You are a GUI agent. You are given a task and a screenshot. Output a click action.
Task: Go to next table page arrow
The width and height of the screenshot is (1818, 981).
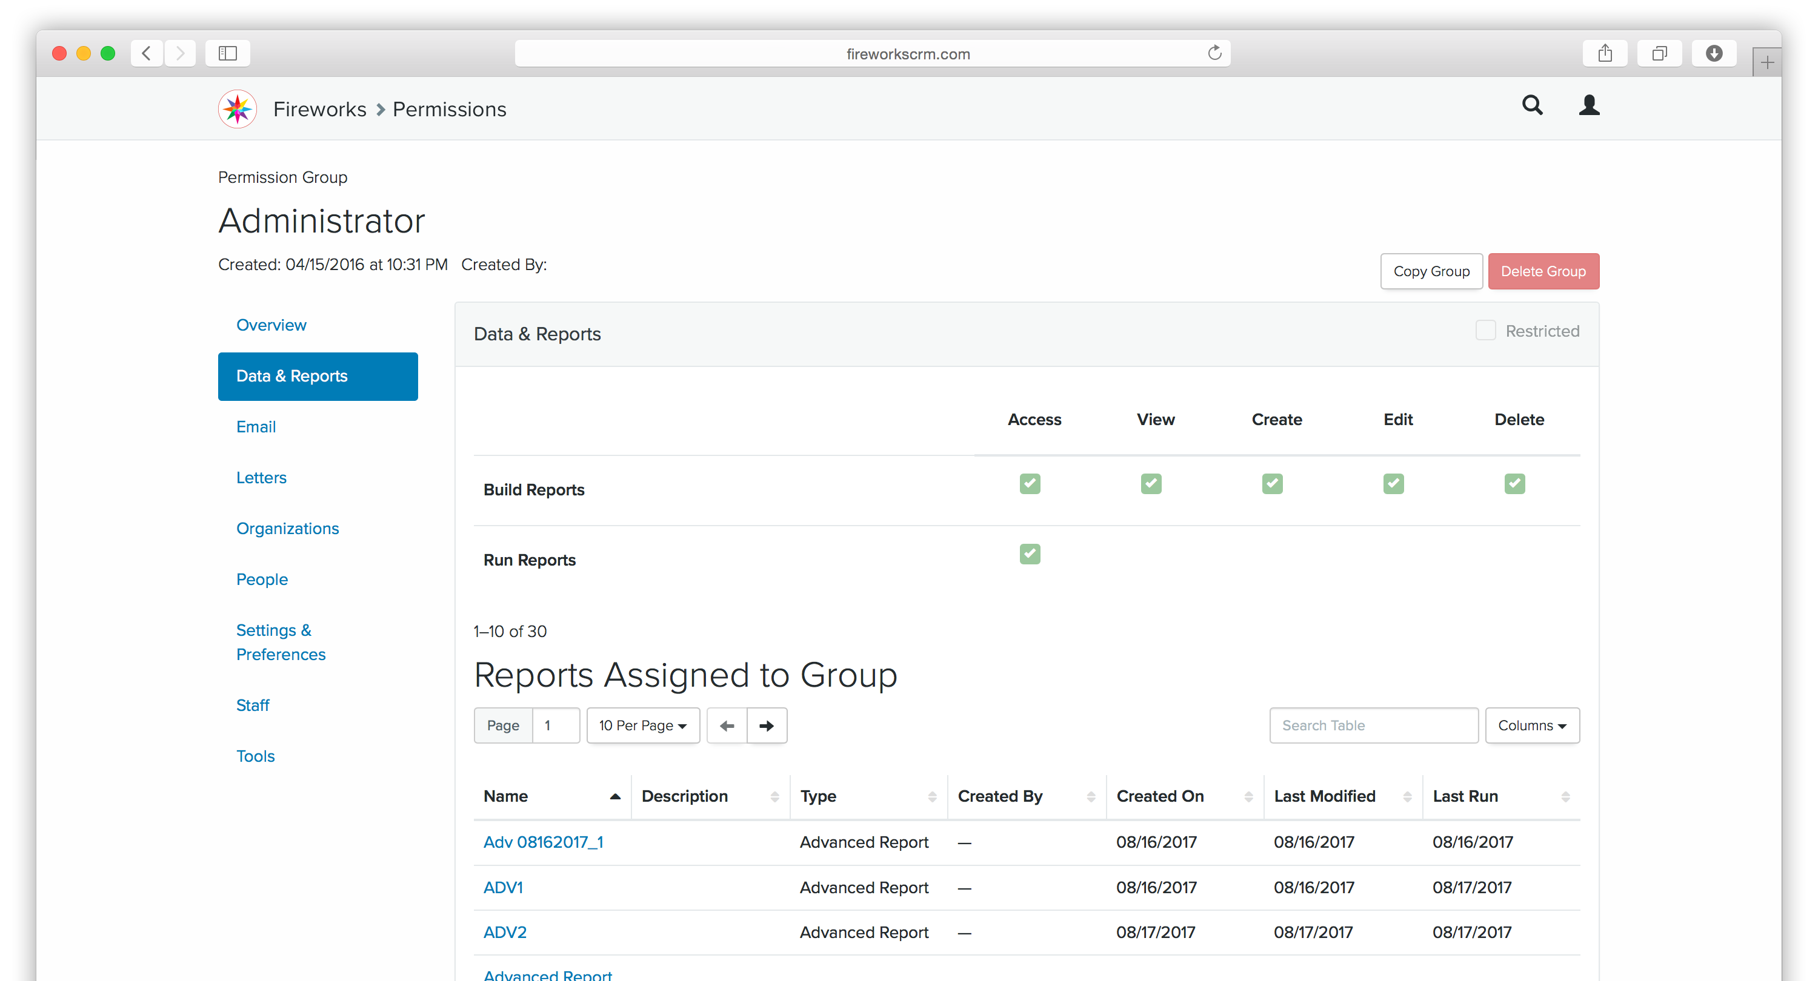click(x=767, y=725)
